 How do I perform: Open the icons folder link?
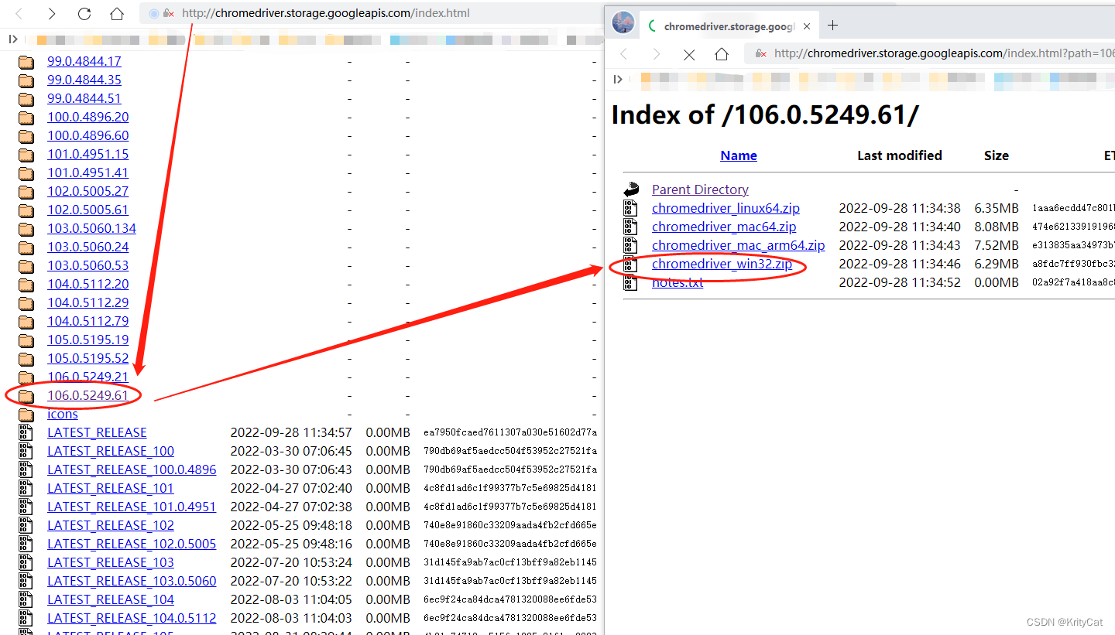(x=63, y=414)
